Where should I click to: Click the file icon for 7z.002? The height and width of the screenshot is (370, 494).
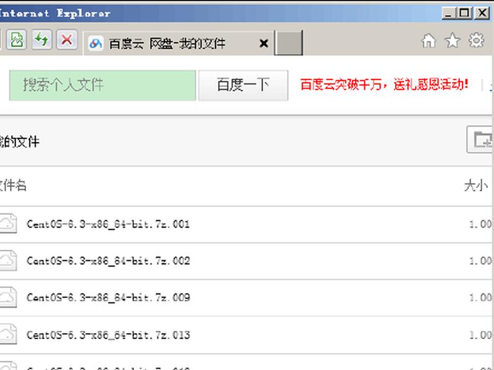pos(8,260)
